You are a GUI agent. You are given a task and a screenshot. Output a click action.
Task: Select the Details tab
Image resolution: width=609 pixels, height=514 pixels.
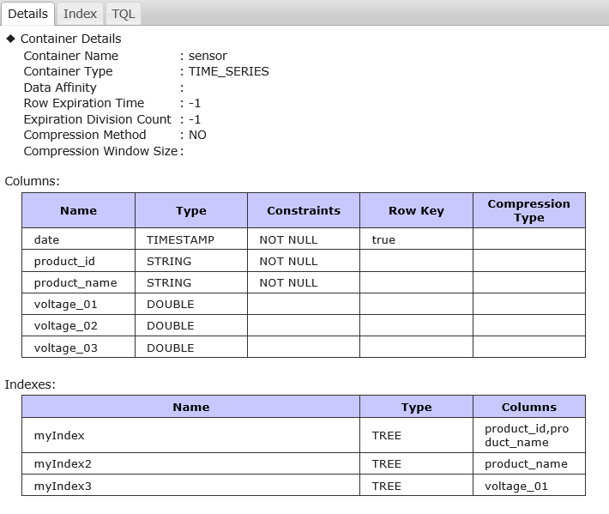click(x=27, y=14)
